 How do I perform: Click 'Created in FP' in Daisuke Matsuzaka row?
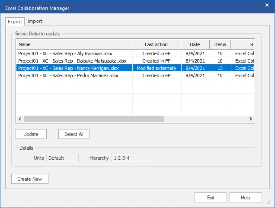point(157,61)
